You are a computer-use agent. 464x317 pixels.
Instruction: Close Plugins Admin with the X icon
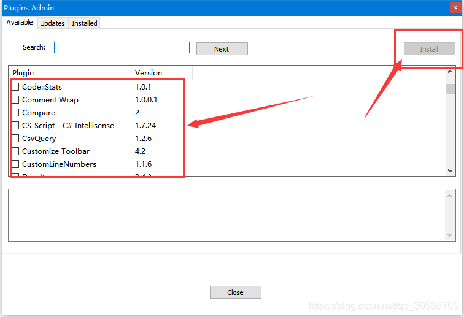(455, 8)
